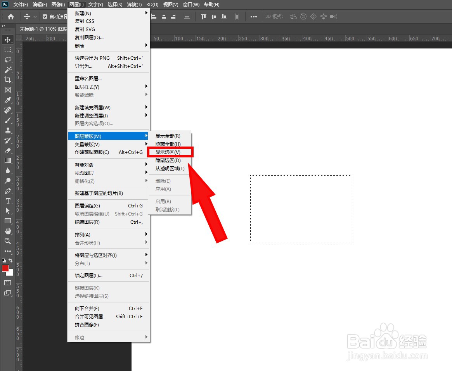
Task: Choose 显示选区(V) in layer mask submenu
Action: point(170,152)
